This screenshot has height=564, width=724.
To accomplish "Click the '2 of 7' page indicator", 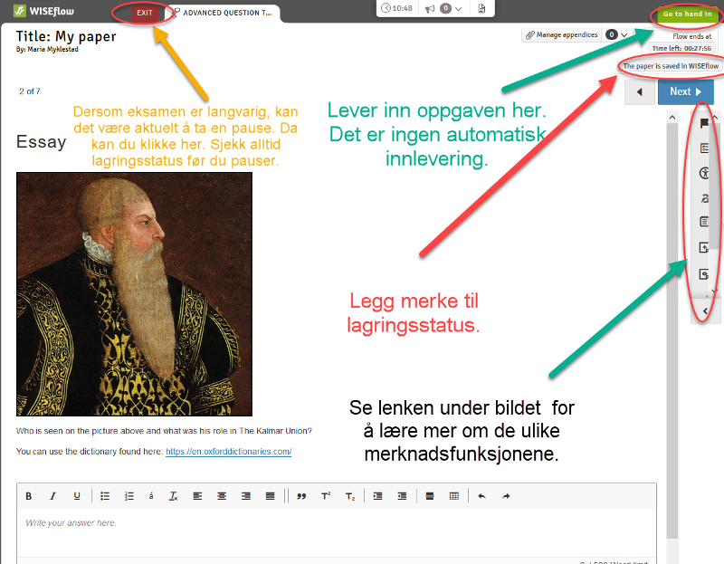I will (x=30, y=91).
